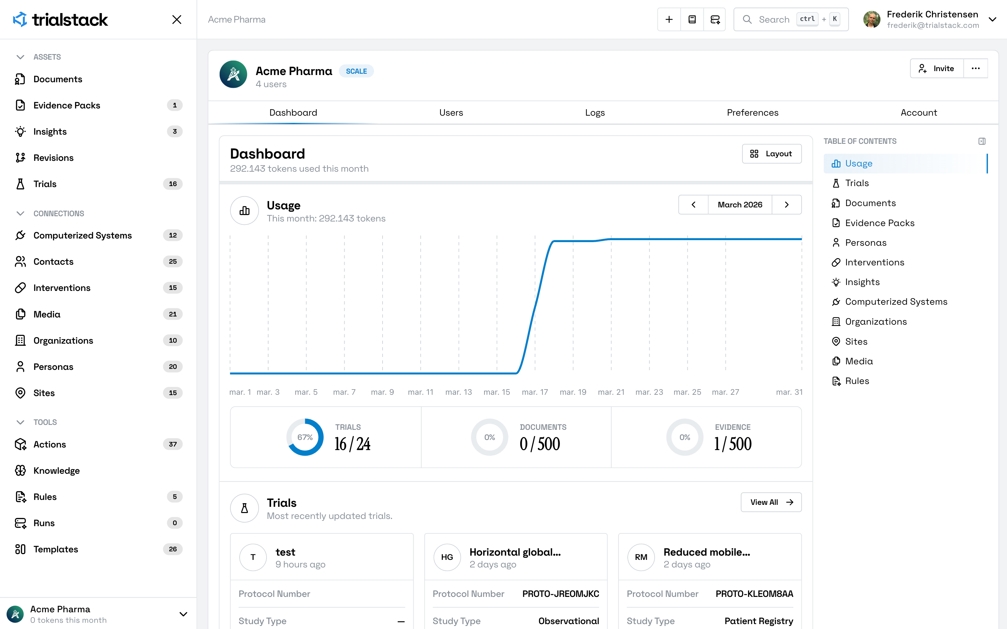Switch to the Logs tab
This screenshot has height=629, width=1007.
click(x=595, y=113)
